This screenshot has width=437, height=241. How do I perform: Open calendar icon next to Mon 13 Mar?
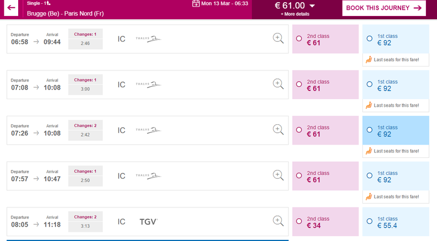[196, 3]
